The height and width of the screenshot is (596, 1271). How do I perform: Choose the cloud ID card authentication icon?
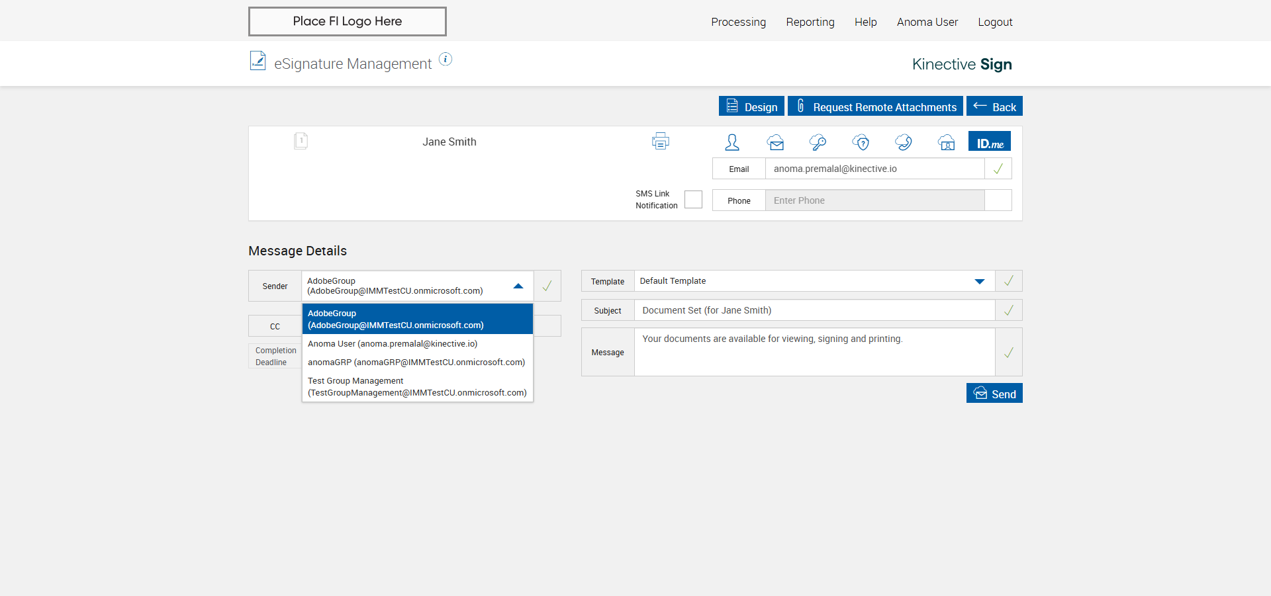click(x=946, y=142)
